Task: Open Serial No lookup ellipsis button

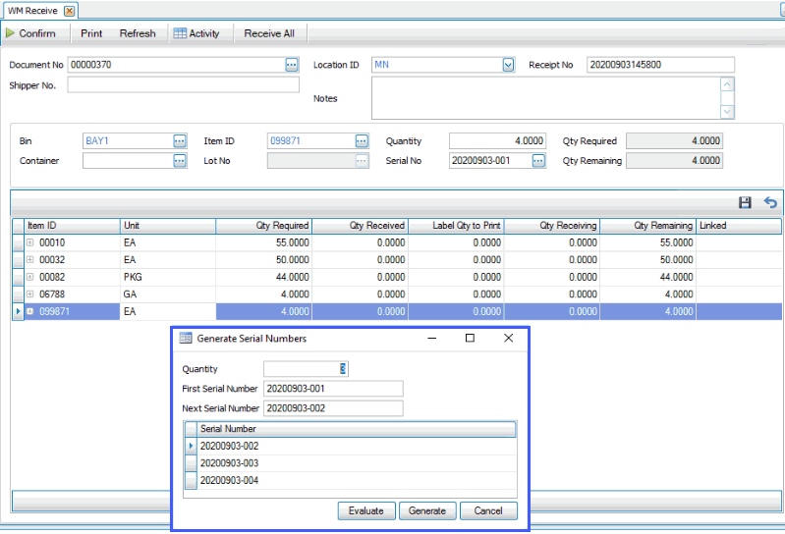Action: click(x=538, y=161)
